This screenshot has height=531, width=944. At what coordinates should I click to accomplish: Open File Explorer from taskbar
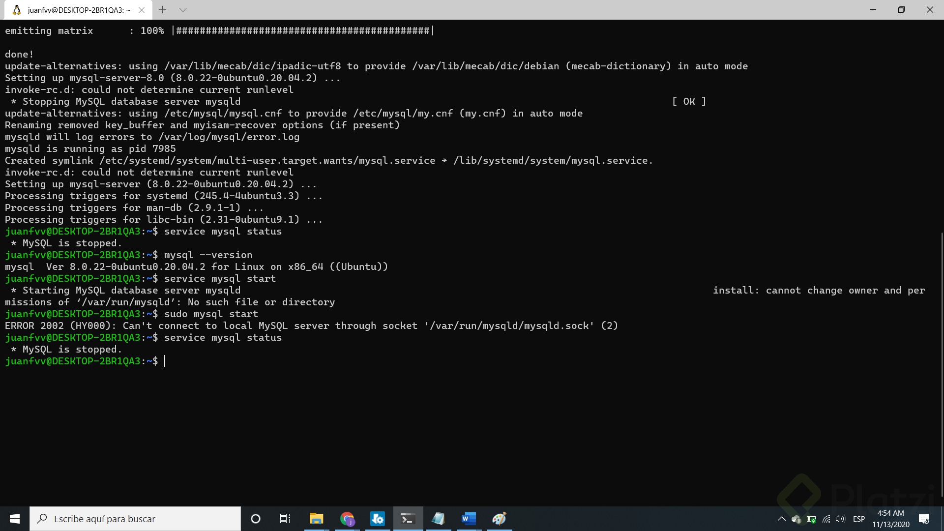point(316,519)
